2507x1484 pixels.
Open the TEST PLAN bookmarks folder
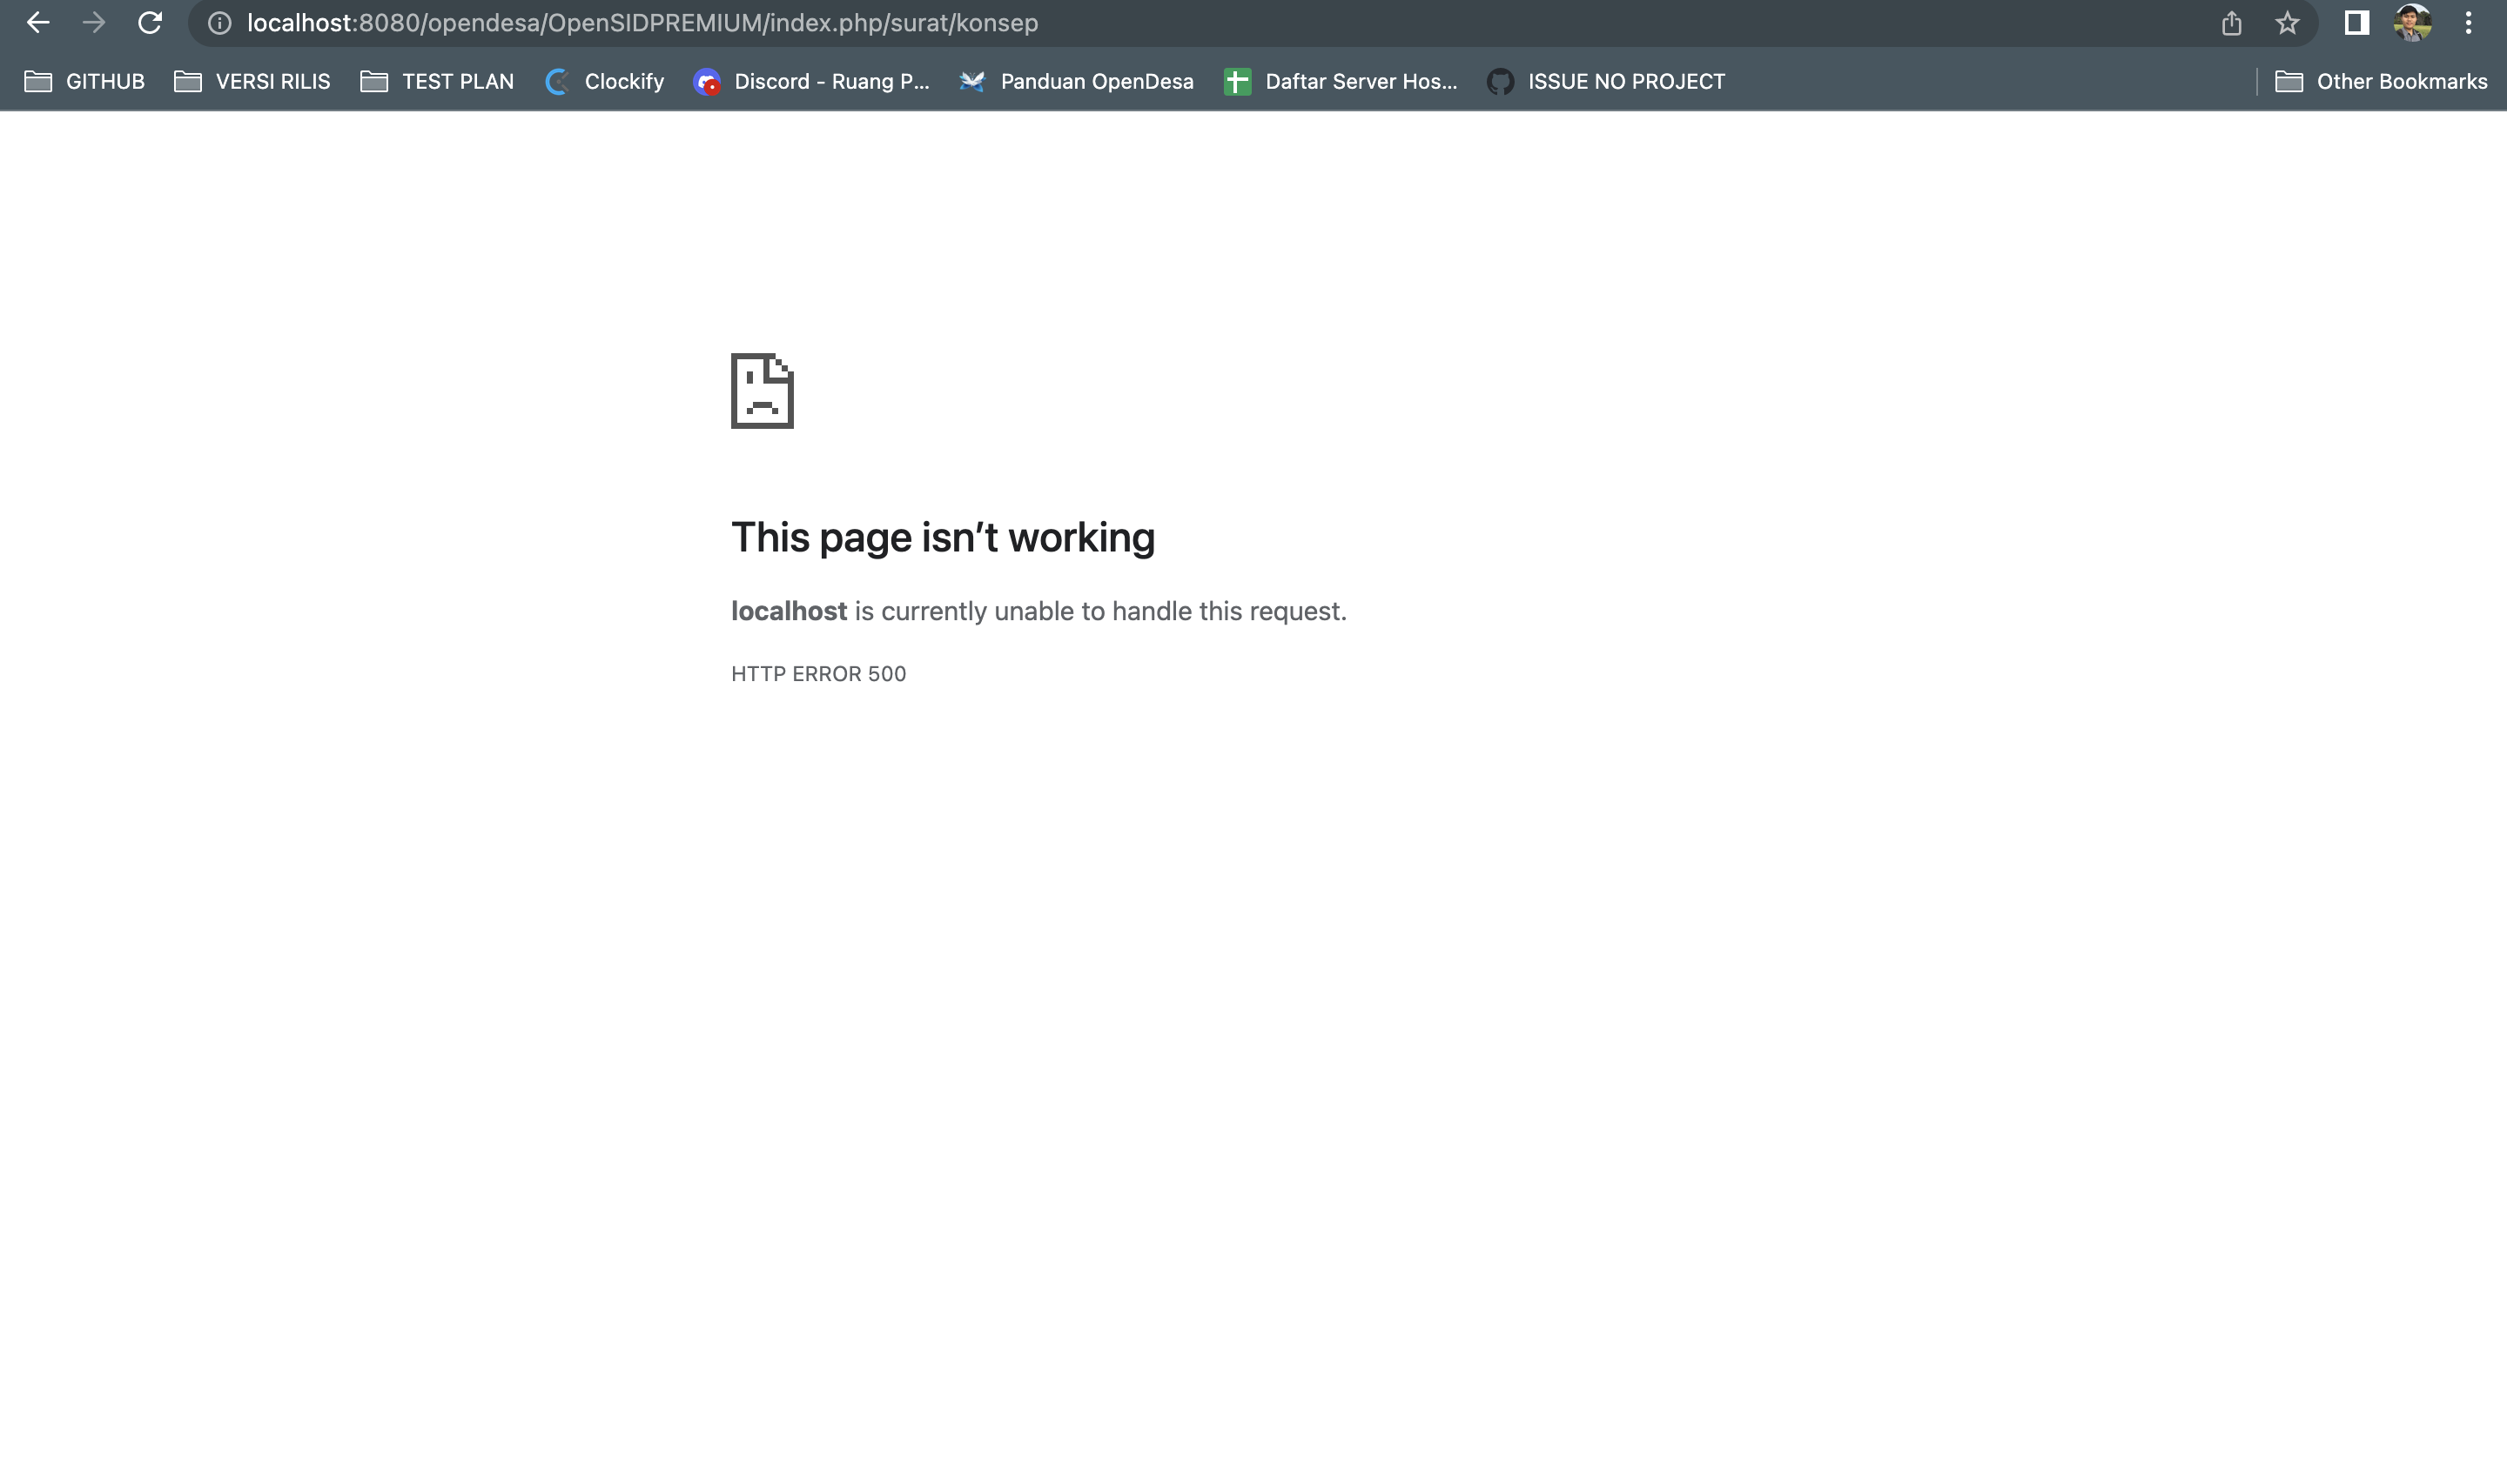coord(438,81)
